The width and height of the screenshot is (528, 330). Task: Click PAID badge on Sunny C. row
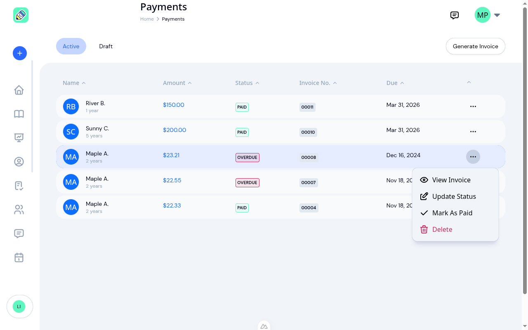(242, 132)
